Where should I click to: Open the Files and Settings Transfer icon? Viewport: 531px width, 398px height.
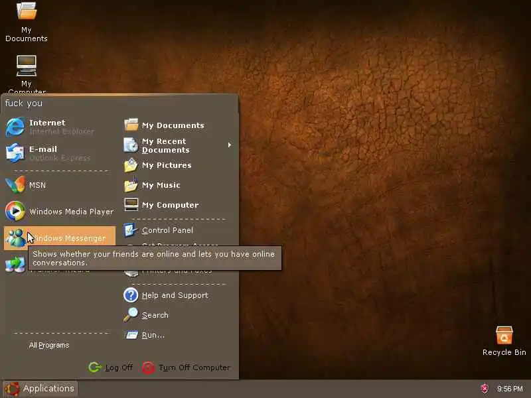[x=15, y=265]
